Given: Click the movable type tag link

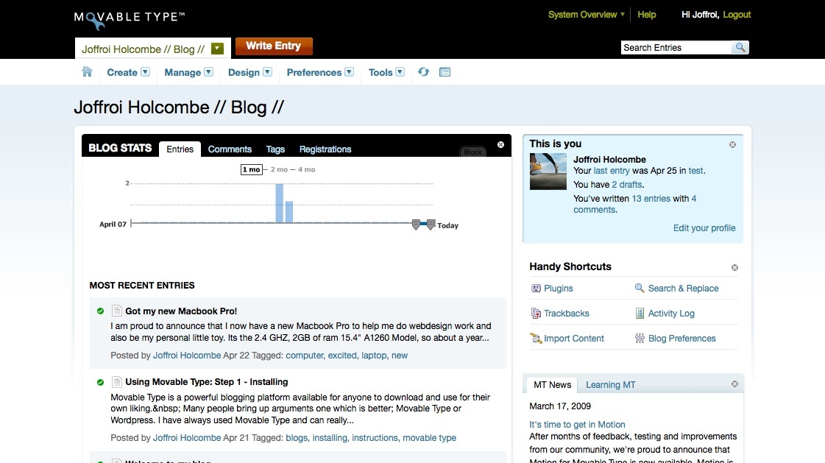Looking at the screenshot, I should [x=429, y=438].
